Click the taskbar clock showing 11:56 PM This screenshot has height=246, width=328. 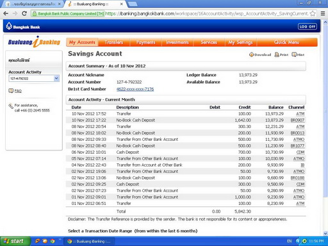point(316,242)
